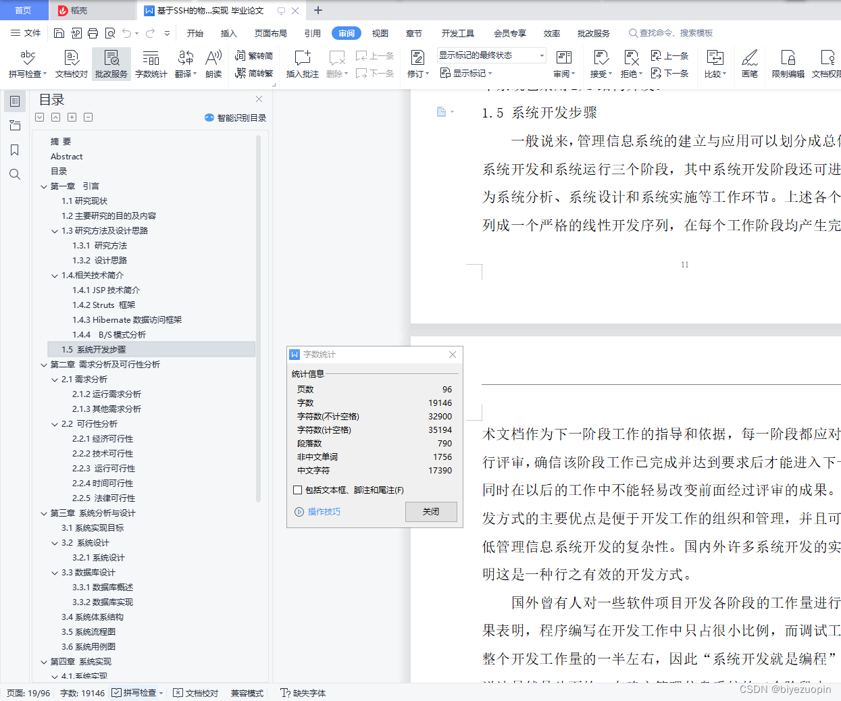Click the Print icon in quick toolbar
Viewport: 841px width, 701px height.
[x=93, y=33]
